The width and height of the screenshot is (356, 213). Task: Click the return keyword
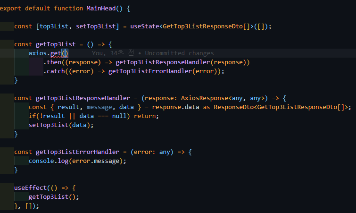click(x=145, y=116)
